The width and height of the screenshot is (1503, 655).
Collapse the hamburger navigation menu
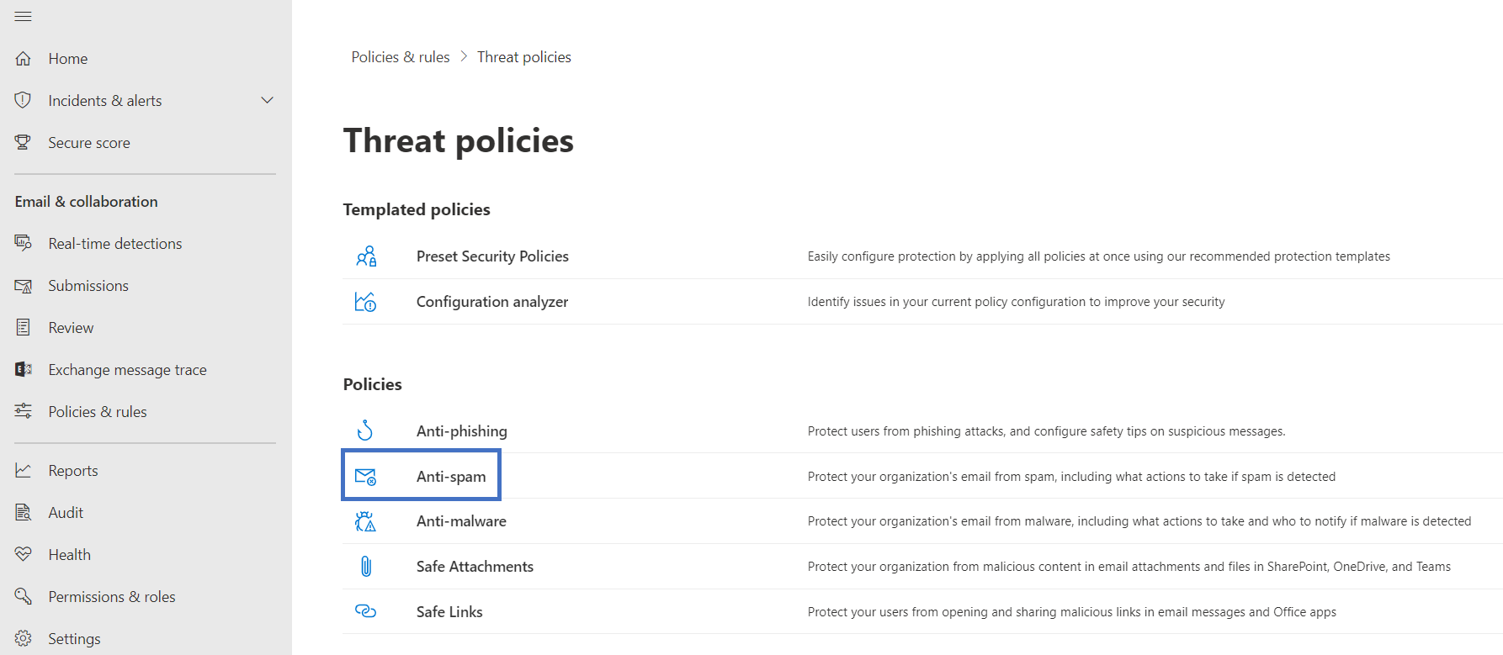23,17
